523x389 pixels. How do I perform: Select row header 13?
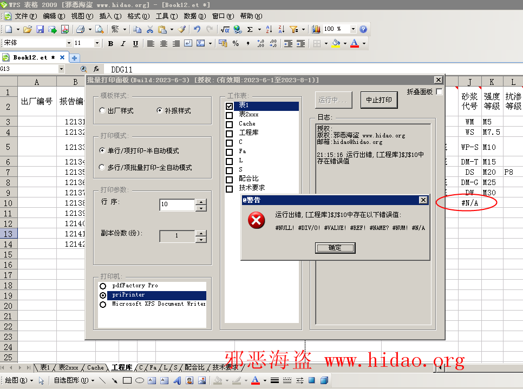(x=8, y=234)
